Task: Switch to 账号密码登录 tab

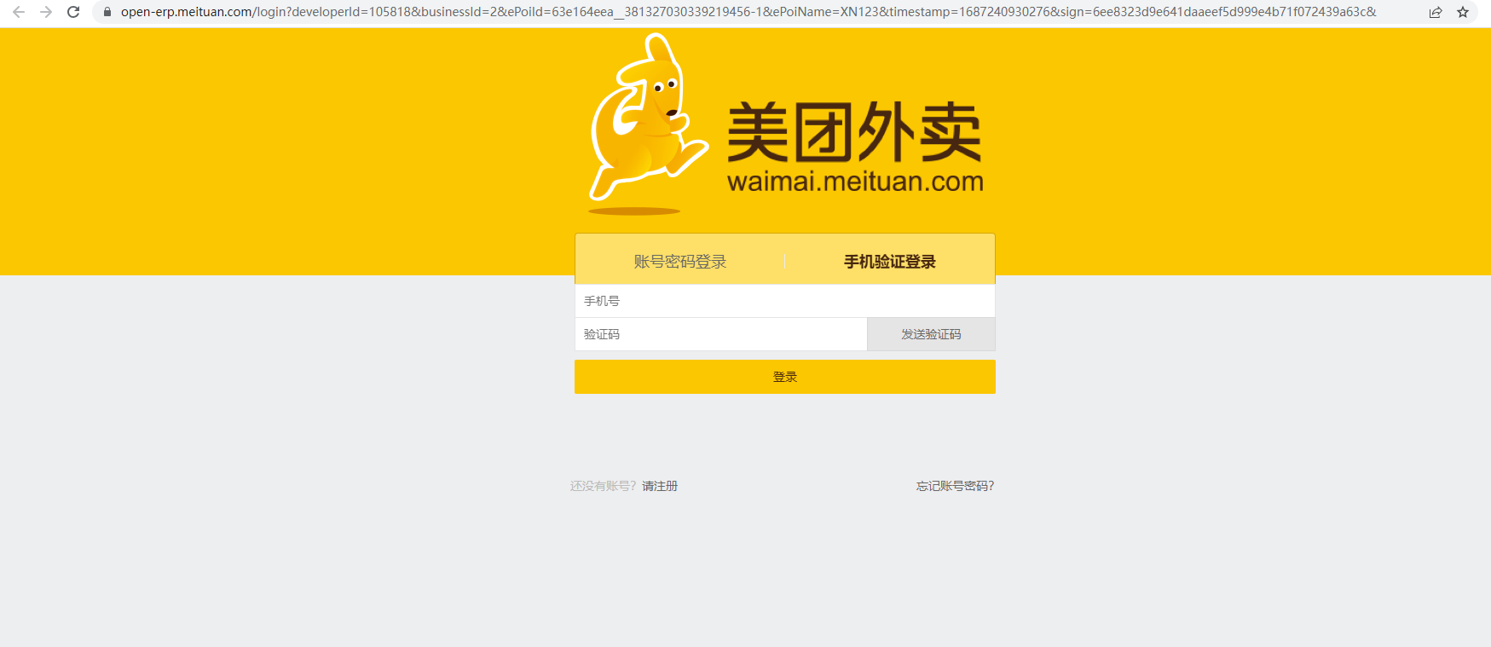Action: click(x=679, y=262)
